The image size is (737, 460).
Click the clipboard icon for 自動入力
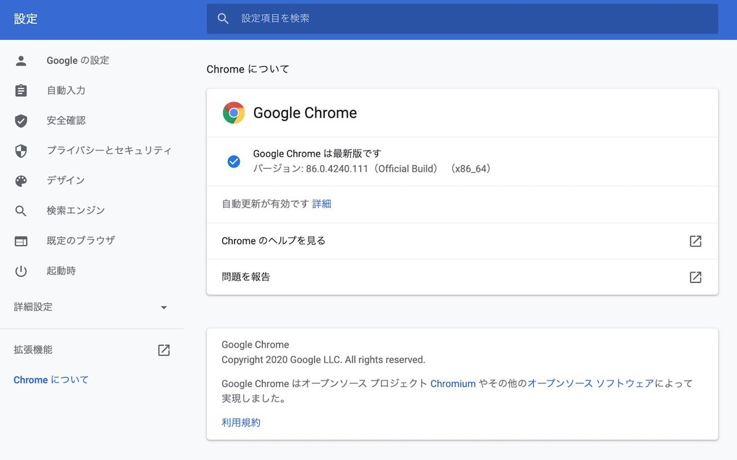tap(21, 90)
